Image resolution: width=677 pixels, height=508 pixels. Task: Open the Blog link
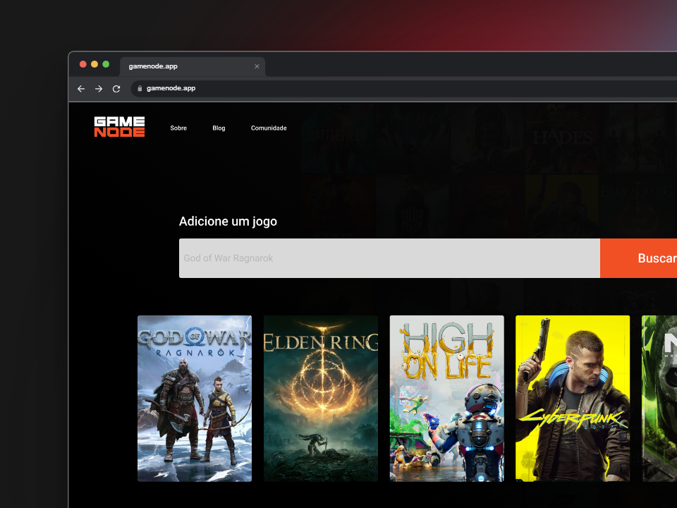coord(219,128)
